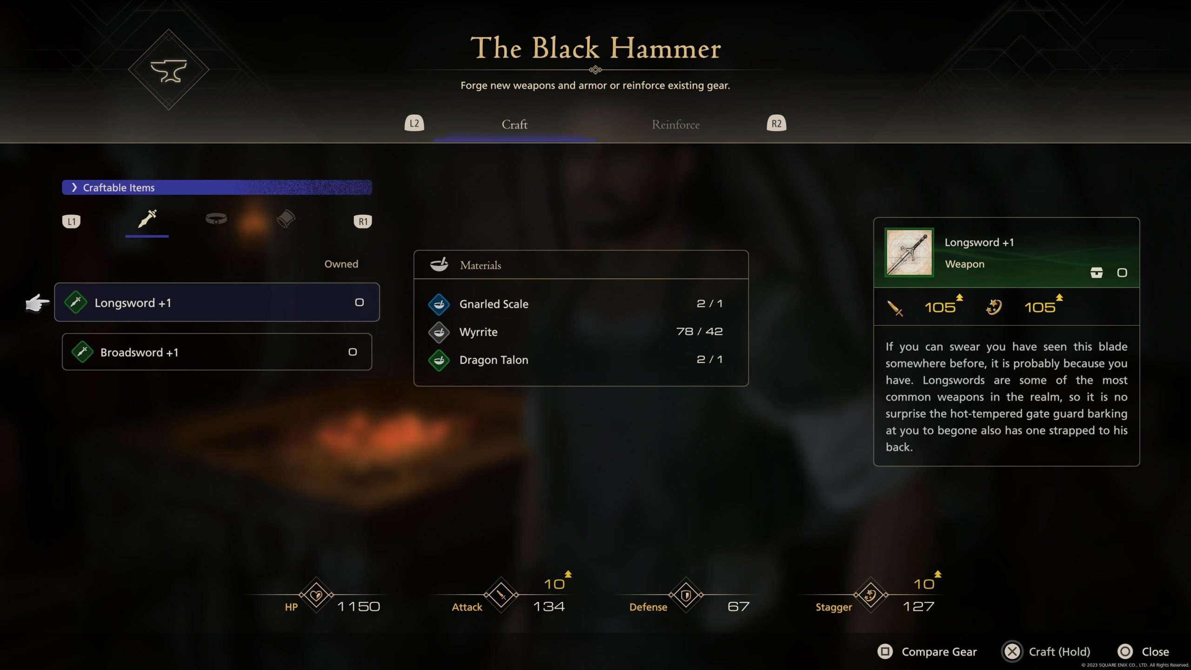
Task: Toggle the Broadsword +1 owned checkbox
Action: [352, 352]
